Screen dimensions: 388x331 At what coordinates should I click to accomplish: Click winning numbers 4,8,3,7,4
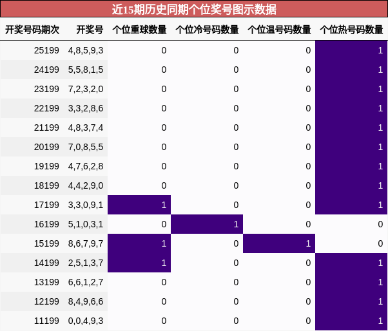click(x=86, y=128)
